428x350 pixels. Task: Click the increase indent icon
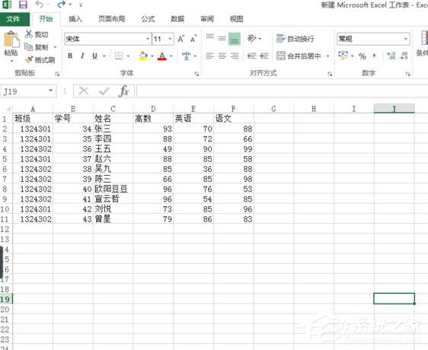click(264, 56)
